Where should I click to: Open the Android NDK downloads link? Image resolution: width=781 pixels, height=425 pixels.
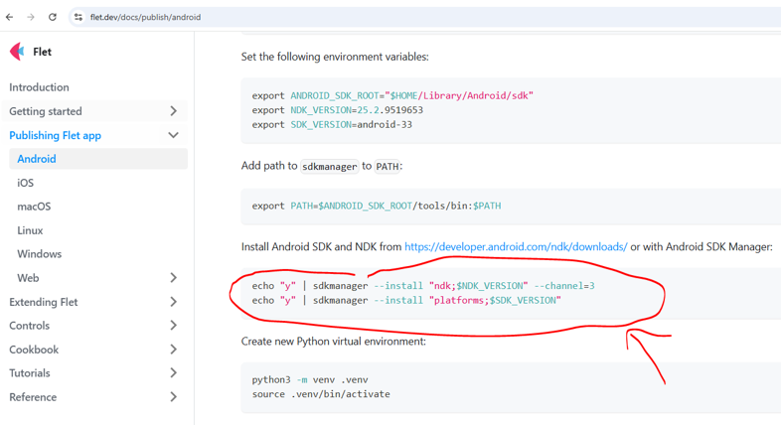click(515, 246)
